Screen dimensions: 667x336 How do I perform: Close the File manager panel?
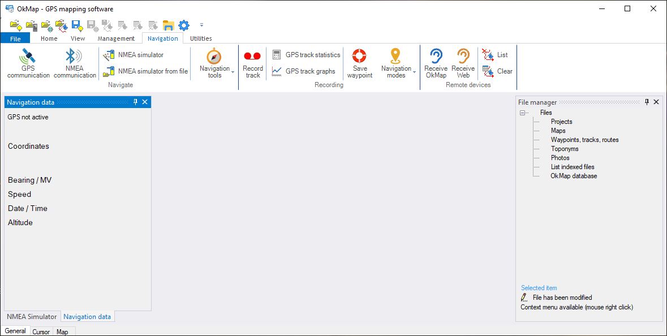pos(656,102)
